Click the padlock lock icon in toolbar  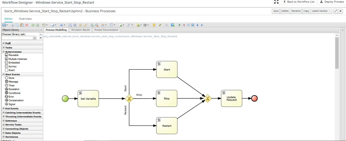[81, 25]
